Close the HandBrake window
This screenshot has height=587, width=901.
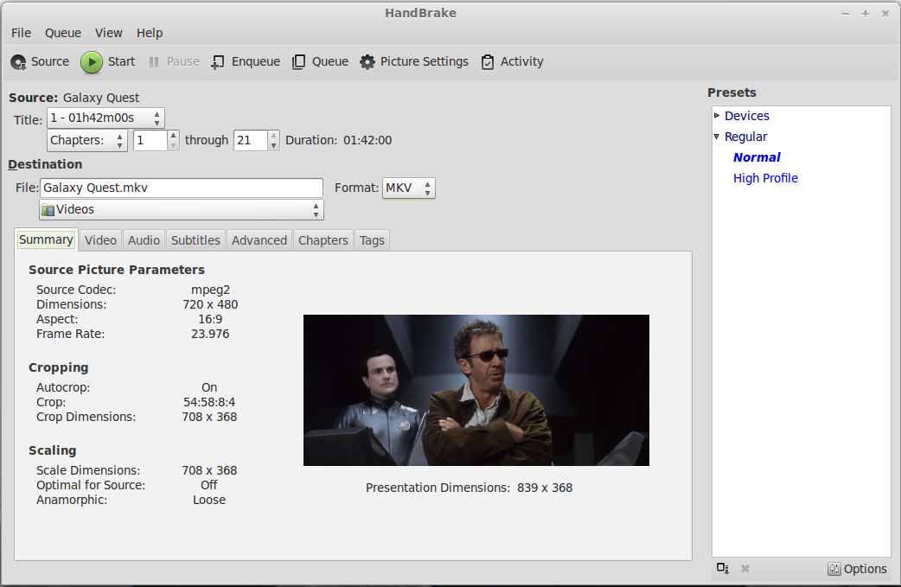[x=885, y=14]
